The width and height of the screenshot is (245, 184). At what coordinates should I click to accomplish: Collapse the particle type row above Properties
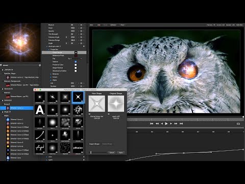pyautogui.click(x=47, y=47)
